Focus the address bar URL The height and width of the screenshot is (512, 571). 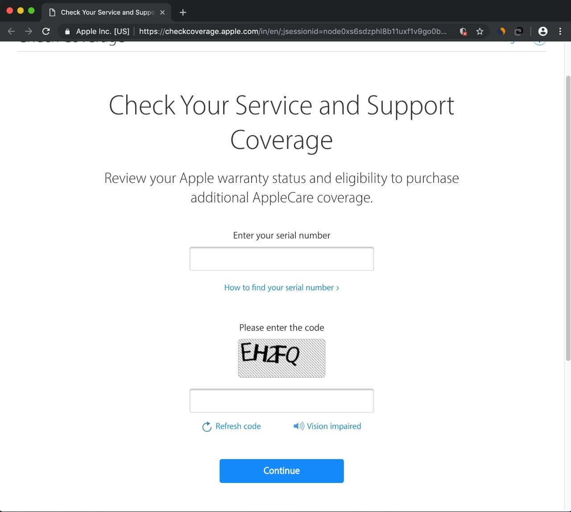293,31
